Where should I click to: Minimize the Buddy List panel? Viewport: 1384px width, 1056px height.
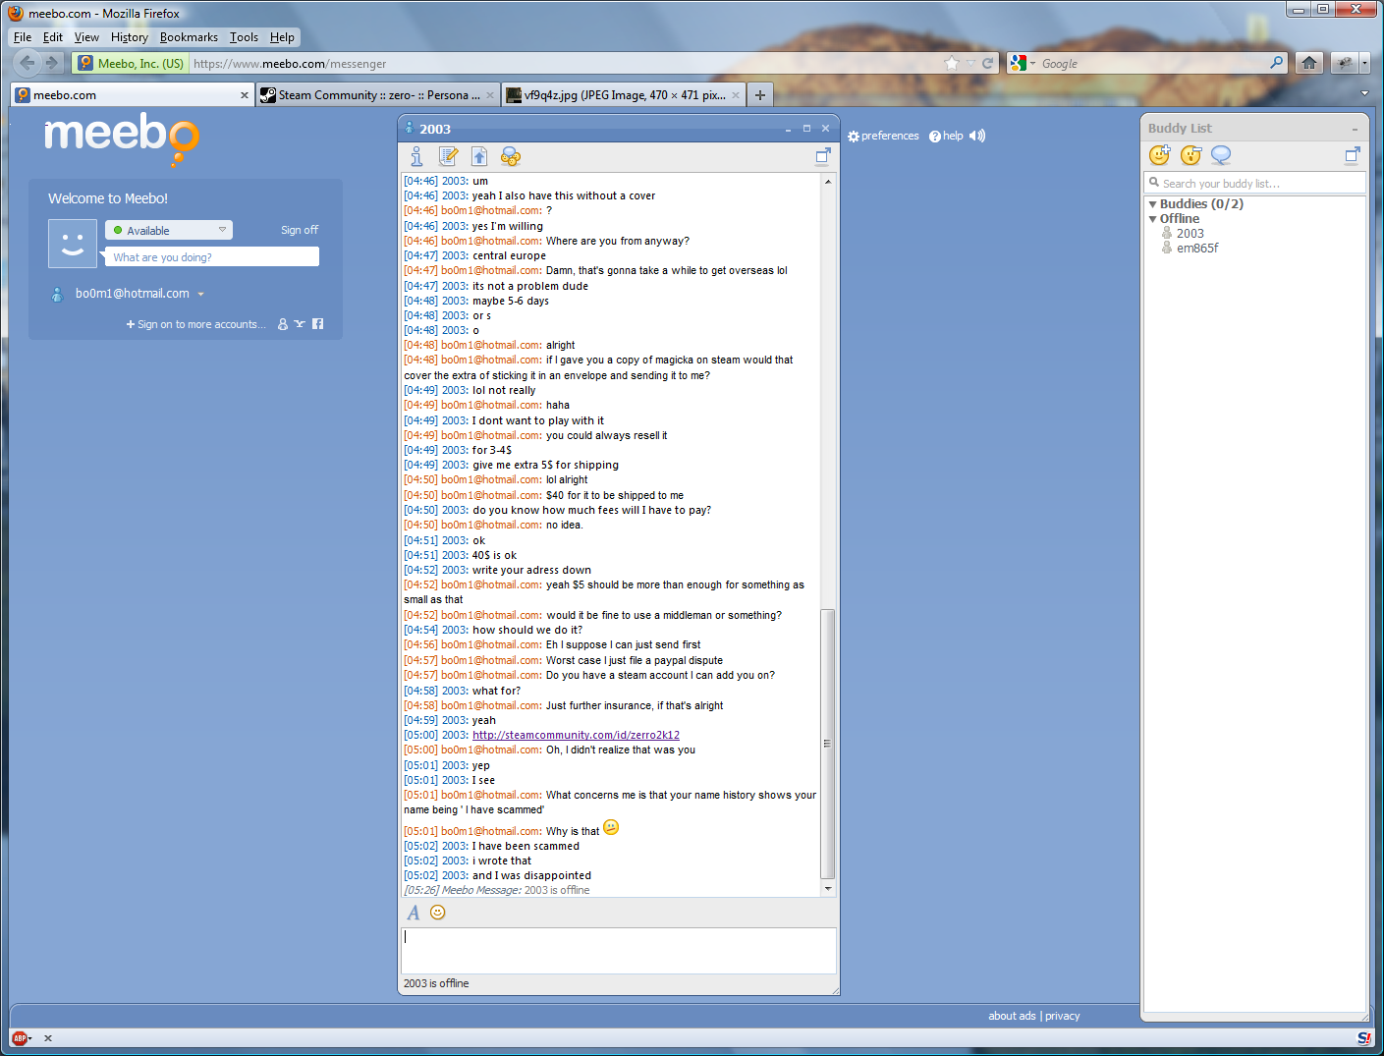pyautogui.click(x=1355, y=129)
